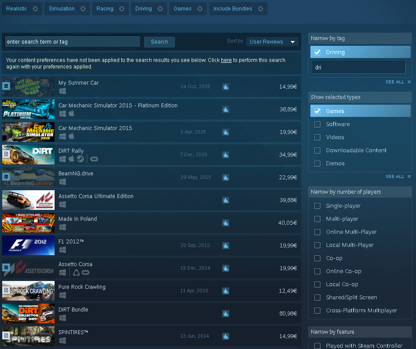The image size is (416, 349).
Task: Click the review thumb icon for F1 2012
Action: (226, 246)
